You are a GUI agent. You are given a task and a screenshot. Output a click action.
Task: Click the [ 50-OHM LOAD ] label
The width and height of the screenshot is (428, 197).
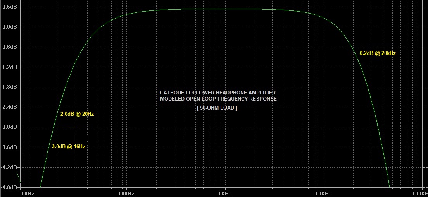pyautogui.click(x=217, y=108)
